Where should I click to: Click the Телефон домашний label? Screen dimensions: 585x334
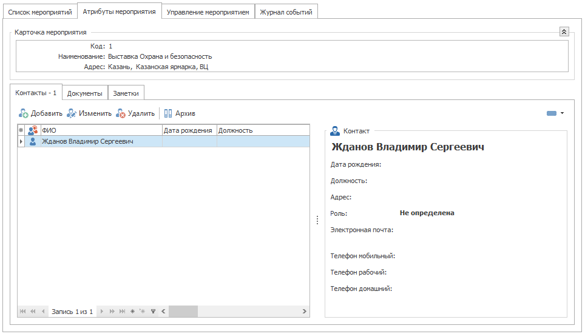[x=361, y=289]
